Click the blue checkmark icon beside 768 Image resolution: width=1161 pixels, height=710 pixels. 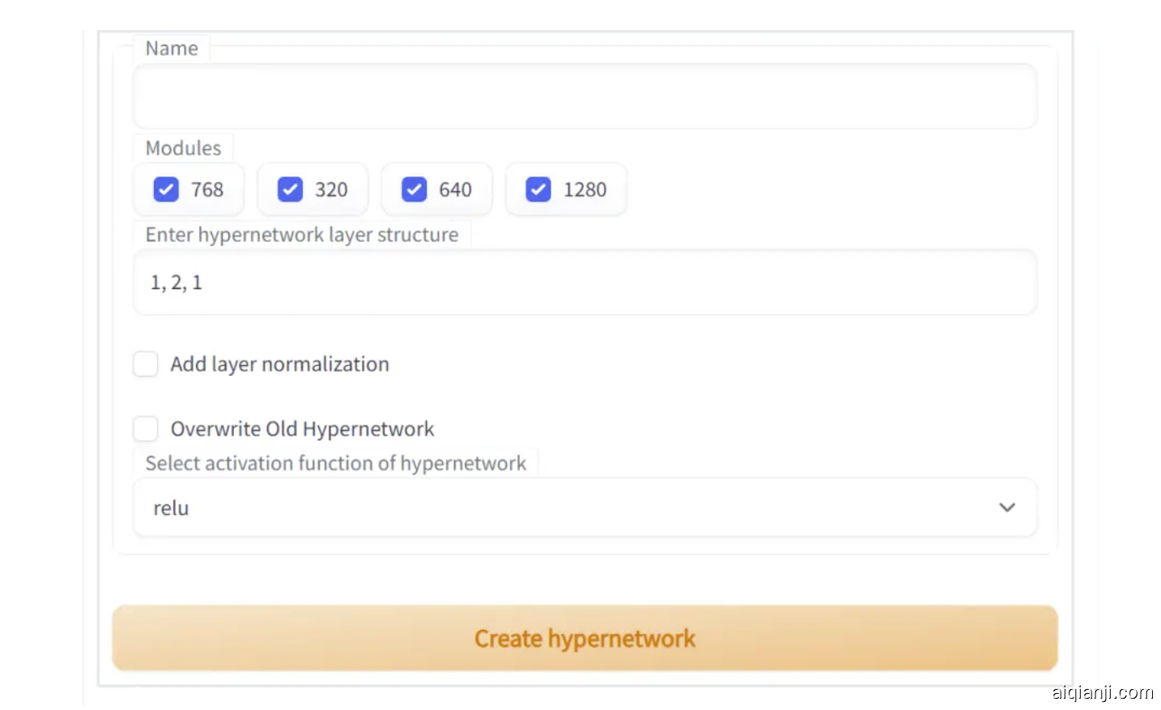click(166, 189)
